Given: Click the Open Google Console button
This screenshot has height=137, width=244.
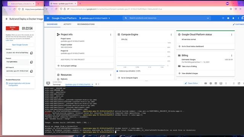Looking at the screenshot, I should pyautogui.click(x=20, y=45).
